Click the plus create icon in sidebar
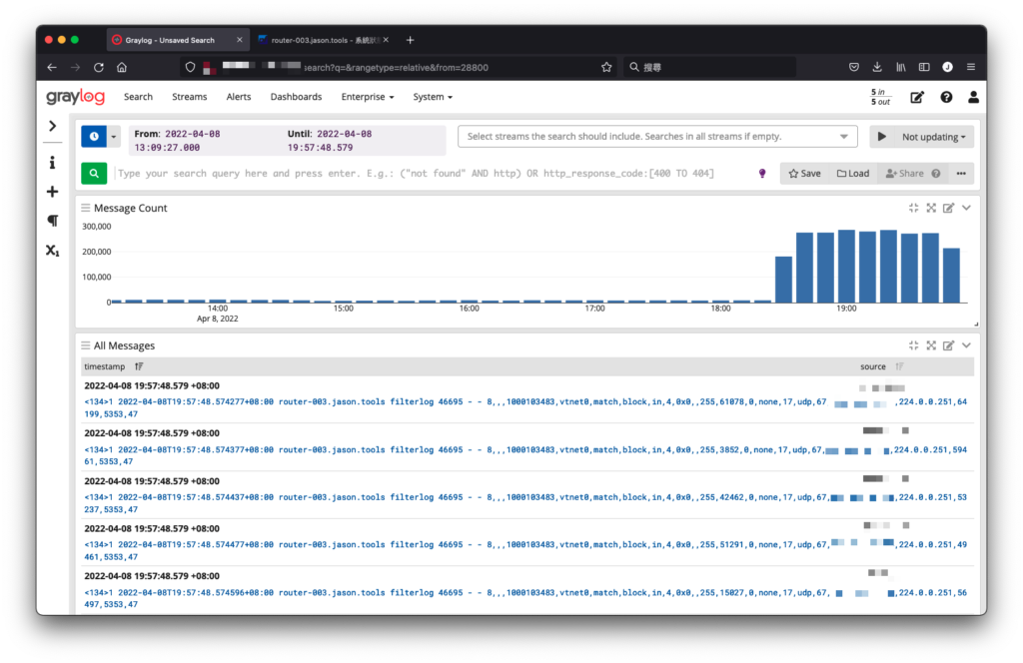The width and height of the screenshot is (1023, 663). (52, 192)
